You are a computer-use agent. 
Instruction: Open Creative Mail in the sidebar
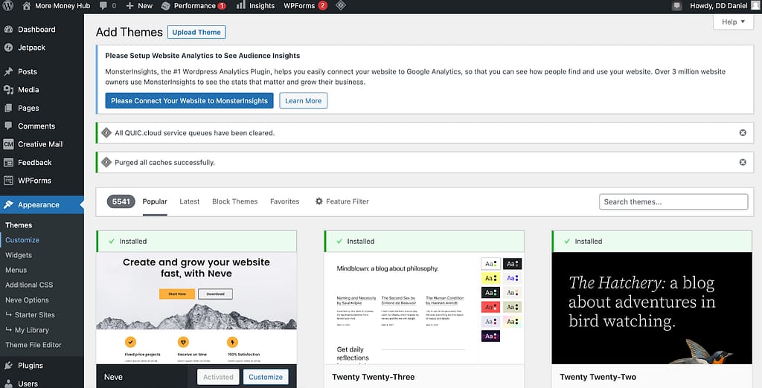(x=42, y=144)
